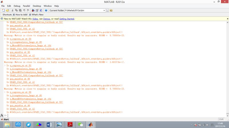Follow the Demos link in the info bar
This screenshot has width=229, height=128.
pos(47,19)
